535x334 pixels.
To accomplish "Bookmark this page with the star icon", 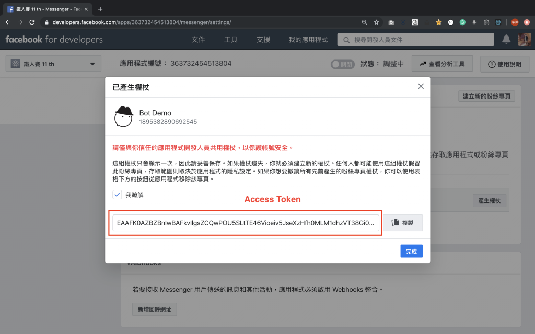I will point(376,22).
